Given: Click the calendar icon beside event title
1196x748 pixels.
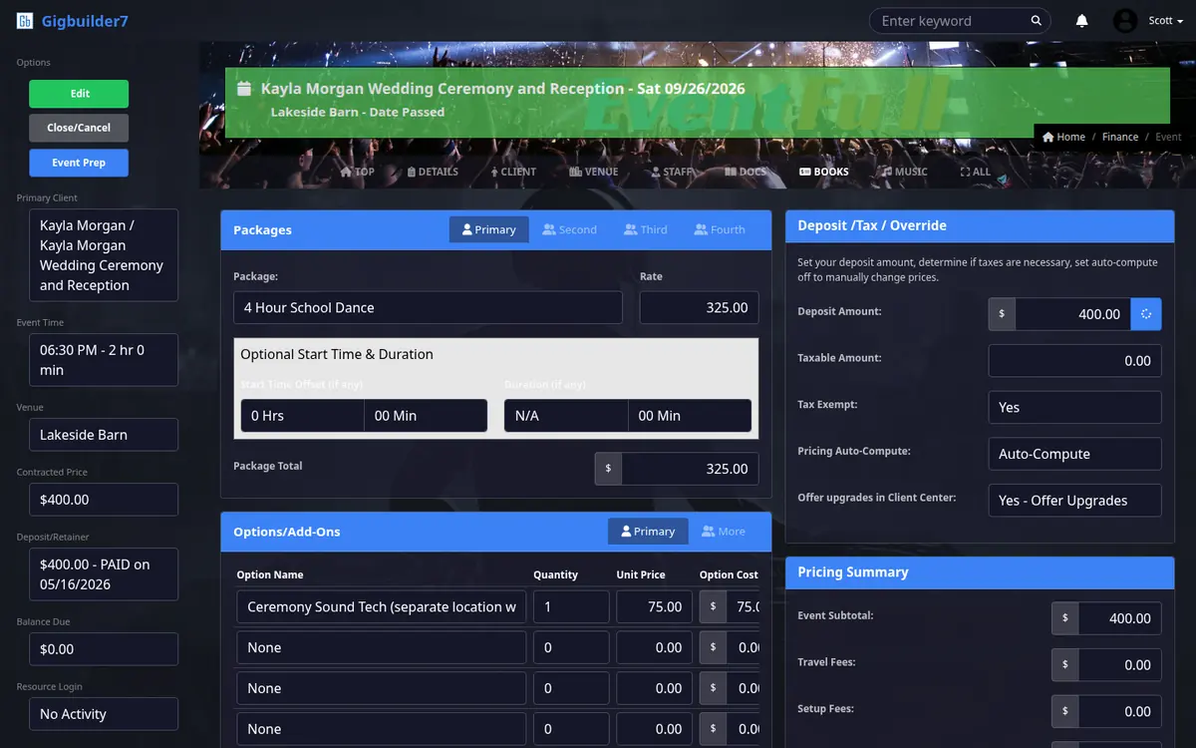Looking at the screenshot, I should [x=244, y=89].
